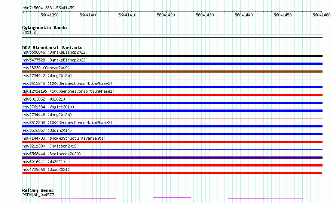Click the nsv5477528 blue variant bar
This screenshot has width=333, height=203.
[x=172, y=64]
